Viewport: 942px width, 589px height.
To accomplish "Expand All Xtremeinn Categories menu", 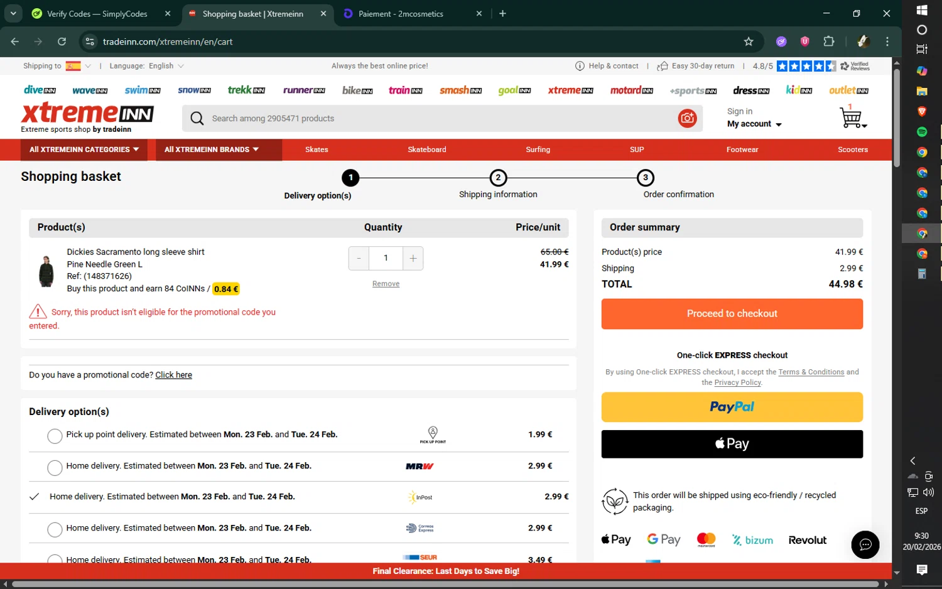I will [84, 149].
